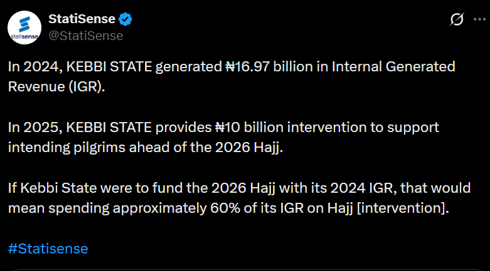Viewport: 490px width, 271px height.
Task: Open the Grok slashed-circle icon
Action: [457, 20]
